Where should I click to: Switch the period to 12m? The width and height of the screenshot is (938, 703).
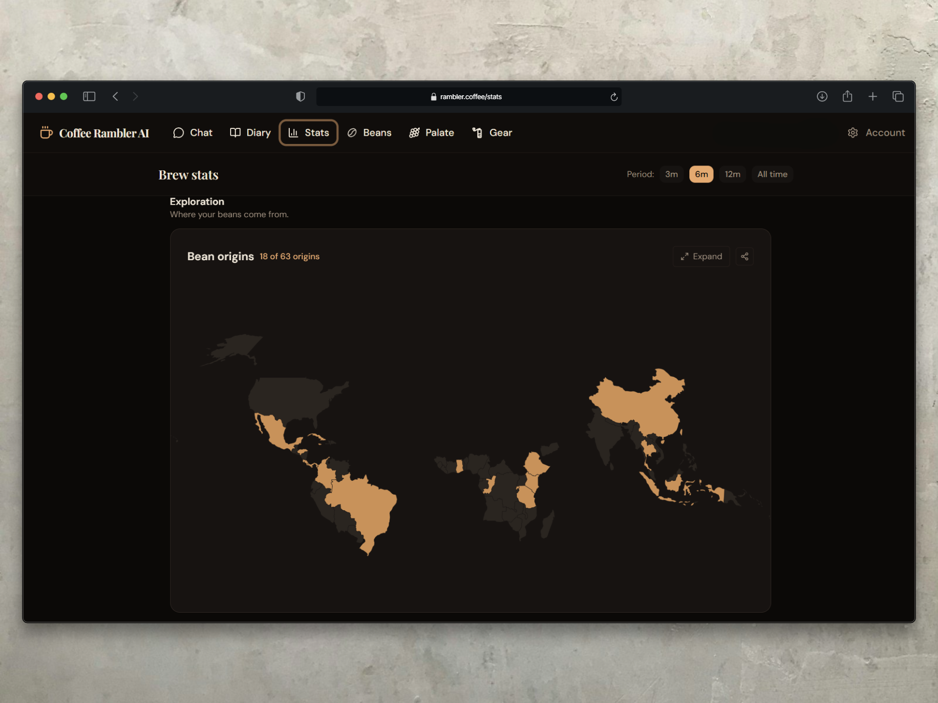[732, 174]
